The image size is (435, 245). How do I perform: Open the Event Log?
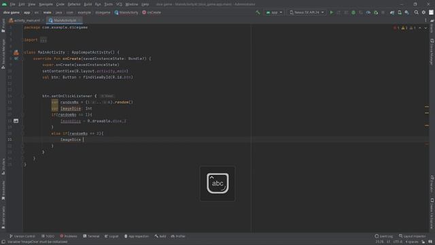coord(383,236)
